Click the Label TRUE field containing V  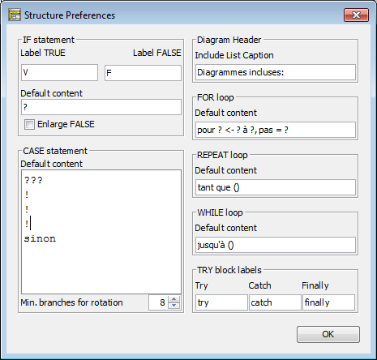(x=59, y=72)
